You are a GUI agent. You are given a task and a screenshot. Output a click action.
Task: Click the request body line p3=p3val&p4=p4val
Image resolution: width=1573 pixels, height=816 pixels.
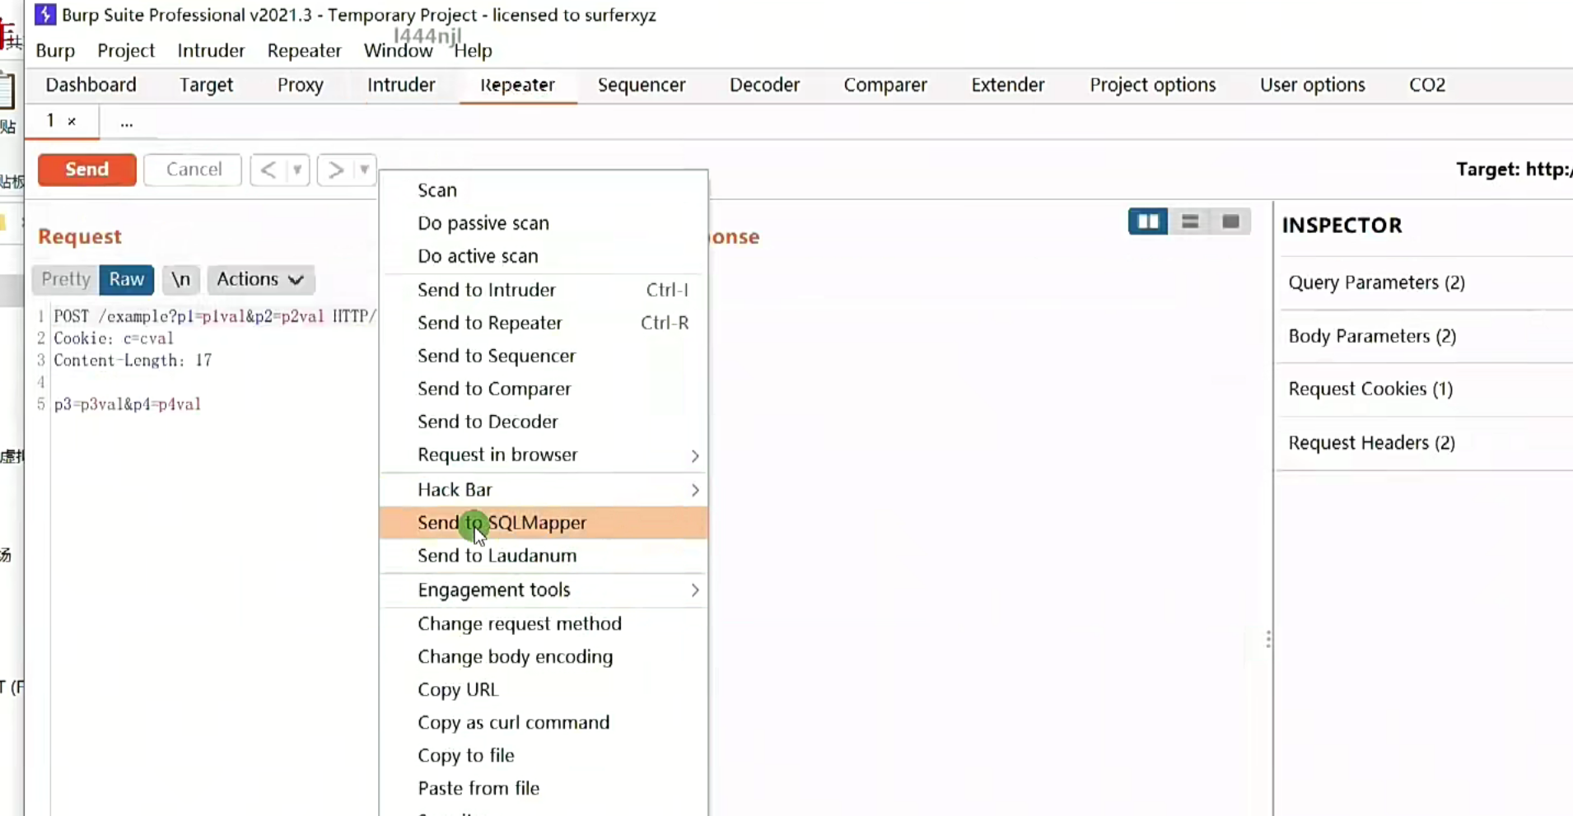(128, 404)
